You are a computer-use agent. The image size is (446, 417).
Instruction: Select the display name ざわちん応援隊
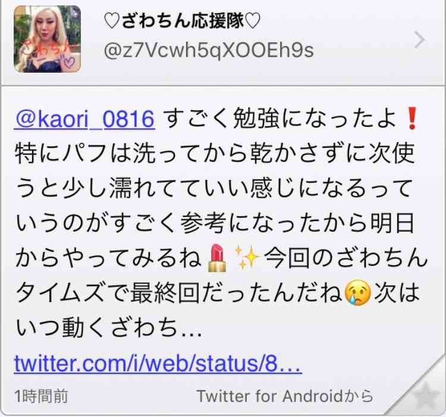(183, 21)
